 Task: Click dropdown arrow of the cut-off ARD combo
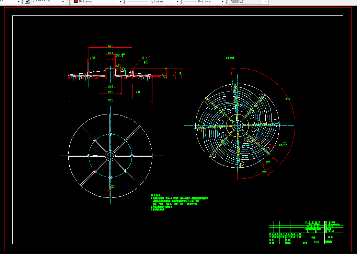[x=19, y=2]
